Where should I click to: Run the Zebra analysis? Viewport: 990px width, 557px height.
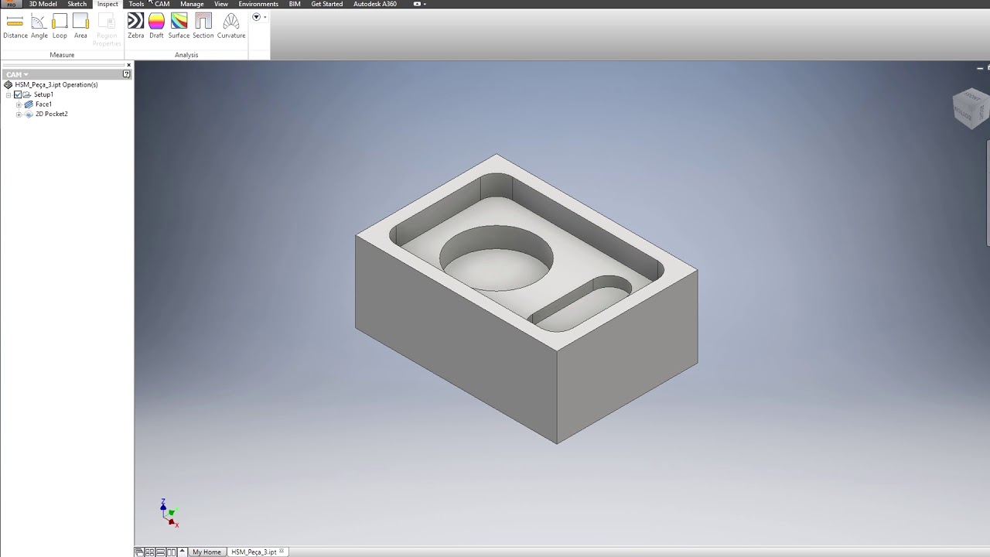point(135,26)
